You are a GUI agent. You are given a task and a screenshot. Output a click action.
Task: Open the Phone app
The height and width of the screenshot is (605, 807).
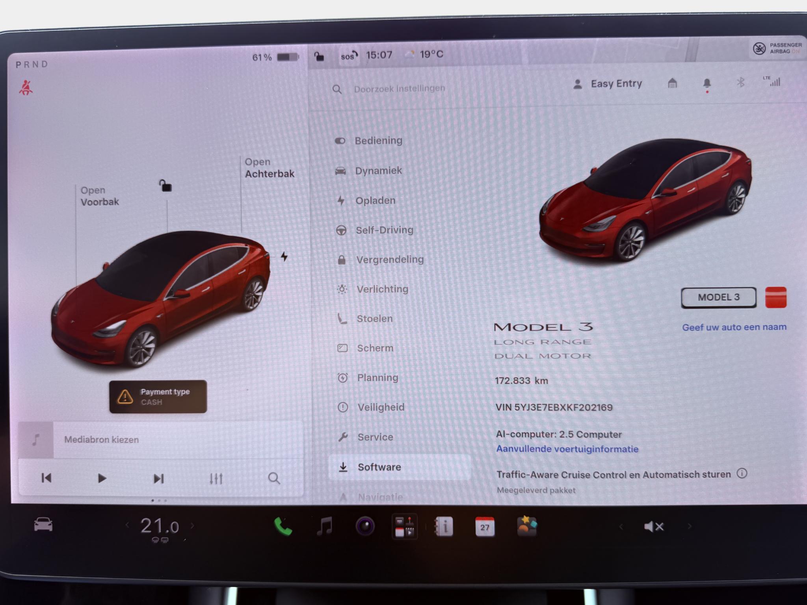click(x=283, y=527)
